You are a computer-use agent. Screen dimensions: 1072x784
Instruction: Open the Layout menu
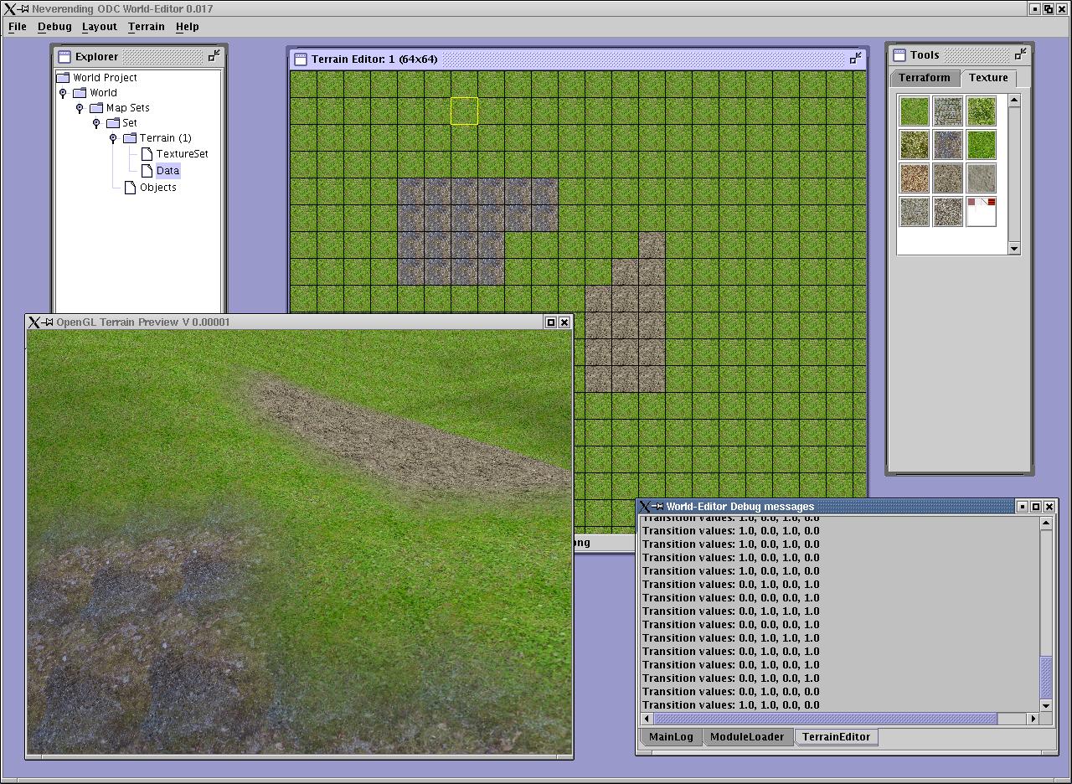pyautogui.click(x=99, y=27)
